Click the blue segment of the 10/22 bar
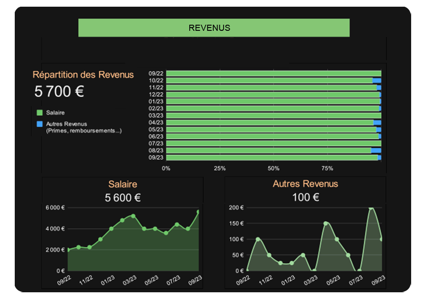The image size is (425, 307). [x=377, y=80]
